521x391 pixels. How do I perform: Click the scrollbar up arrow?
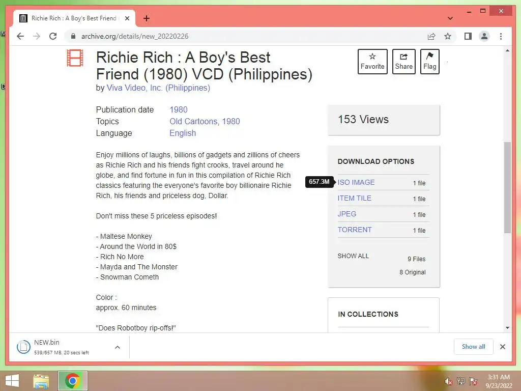coord(507,50)
